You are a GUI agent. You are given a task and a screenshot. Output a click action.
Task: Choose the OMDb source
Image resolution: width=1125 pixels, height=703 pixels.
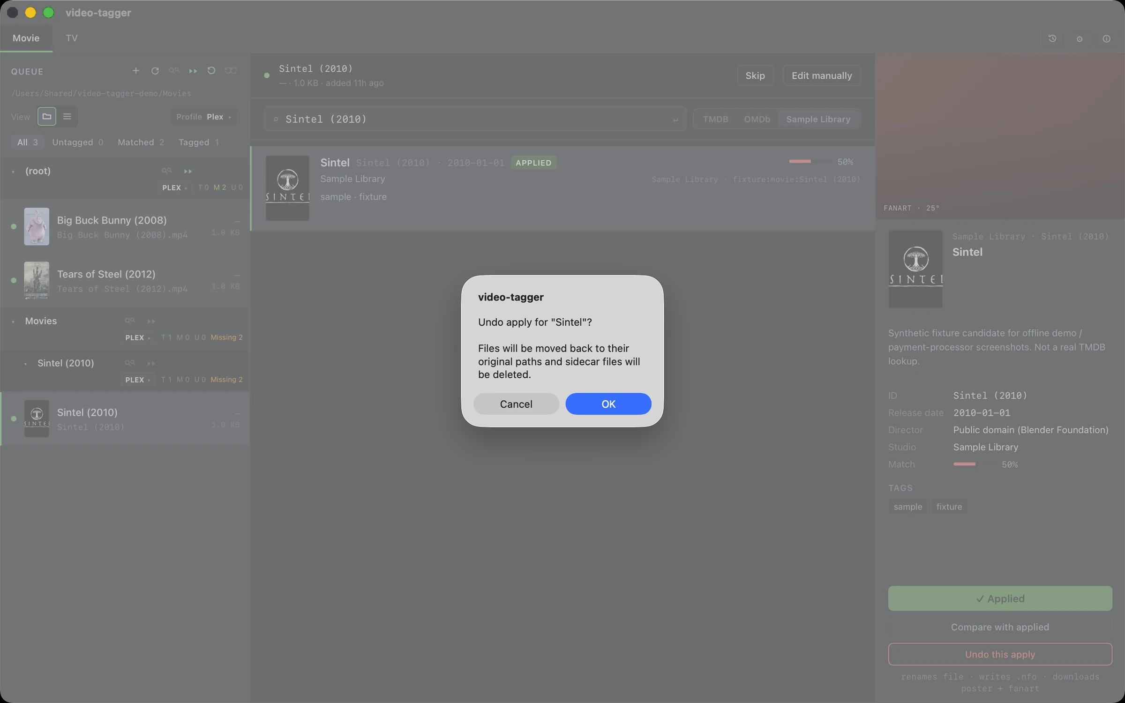pyautogui.click(x=757, y=119)
